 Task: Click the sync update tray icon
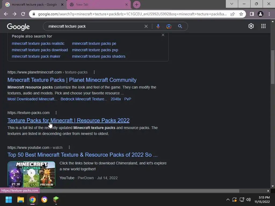click(234, 200)
